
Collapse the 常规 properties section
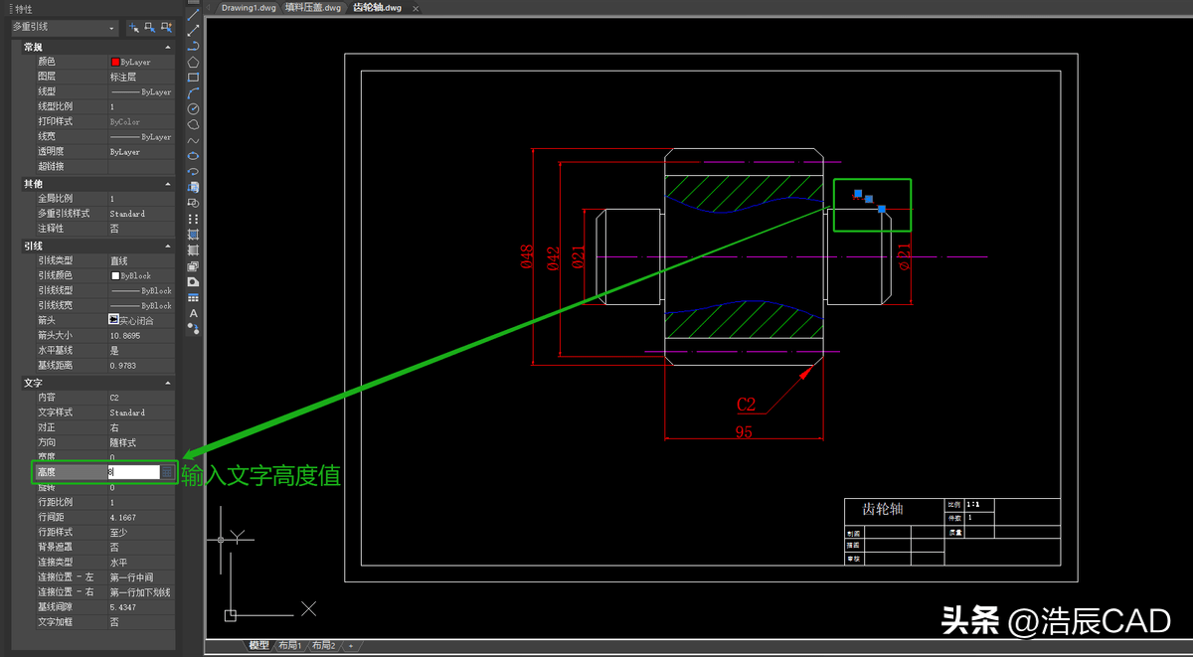pos(167,47)
